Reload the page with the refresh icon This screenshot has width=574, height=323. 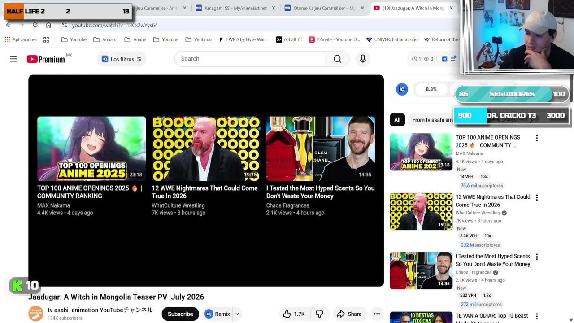click(35, 25)
